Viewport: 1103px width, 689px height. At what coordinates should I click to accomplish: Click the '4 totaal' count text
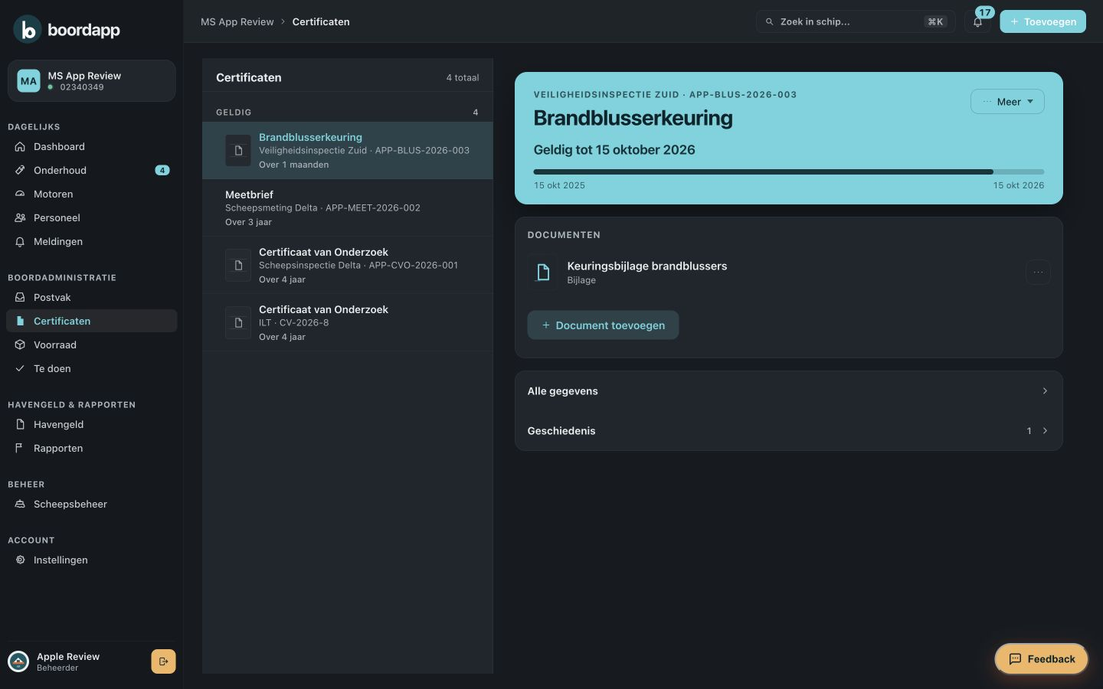463,78
